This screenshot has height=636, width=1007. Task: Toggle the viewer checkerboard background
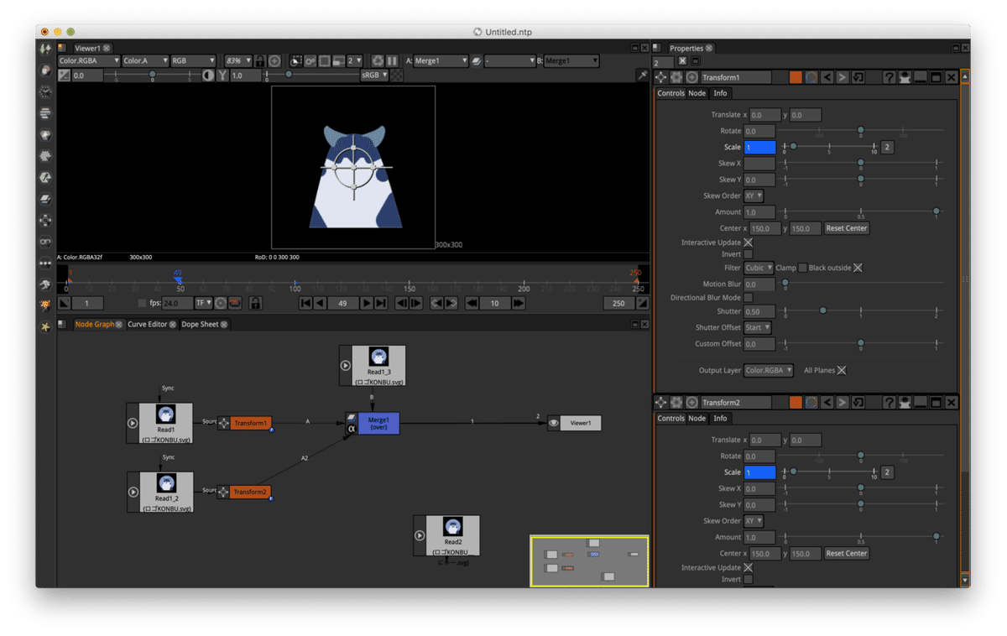(397, 76)
